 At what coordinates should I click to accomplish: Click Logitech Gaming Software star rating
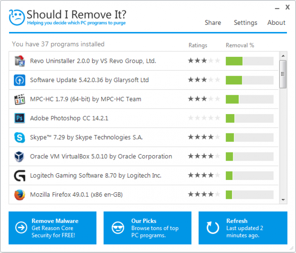pos(204,175)
